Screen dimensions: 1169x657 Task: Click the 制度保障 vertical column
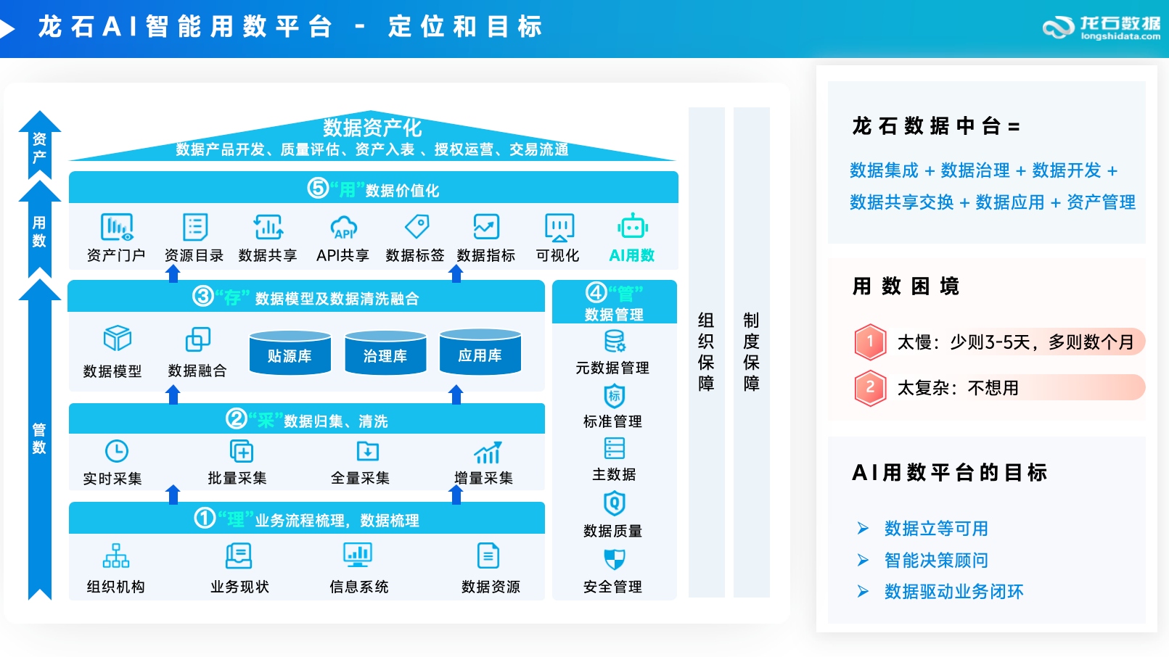click(752, 352)
